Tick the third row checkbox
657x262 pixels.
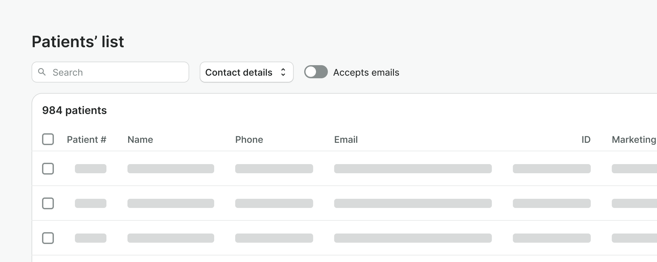[x=48, y=238]
